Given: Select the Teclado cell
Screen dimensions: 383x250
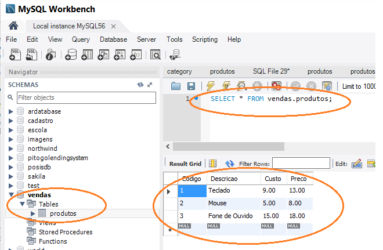Looking at the screenshot, I should point(233,190).
